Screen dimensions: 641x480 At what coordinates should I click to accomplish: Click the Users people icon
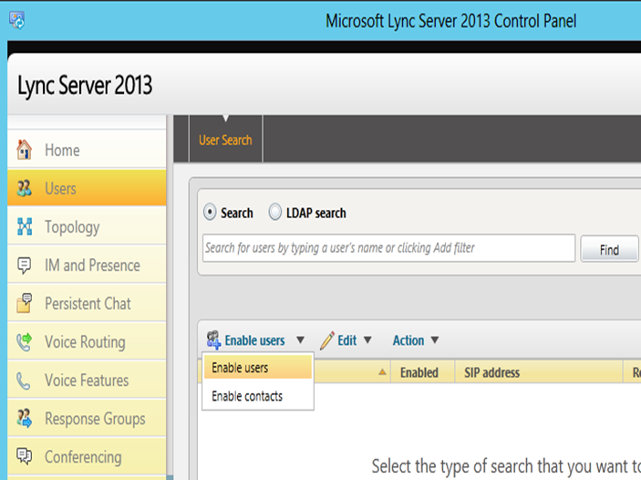tap(24, 188)
